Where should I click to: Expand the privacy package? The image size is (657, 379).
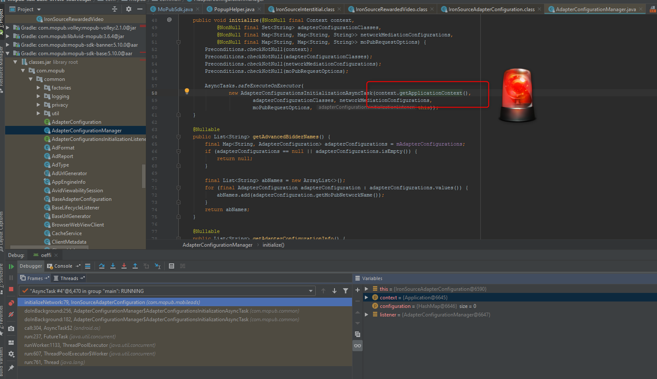[38, 105]
